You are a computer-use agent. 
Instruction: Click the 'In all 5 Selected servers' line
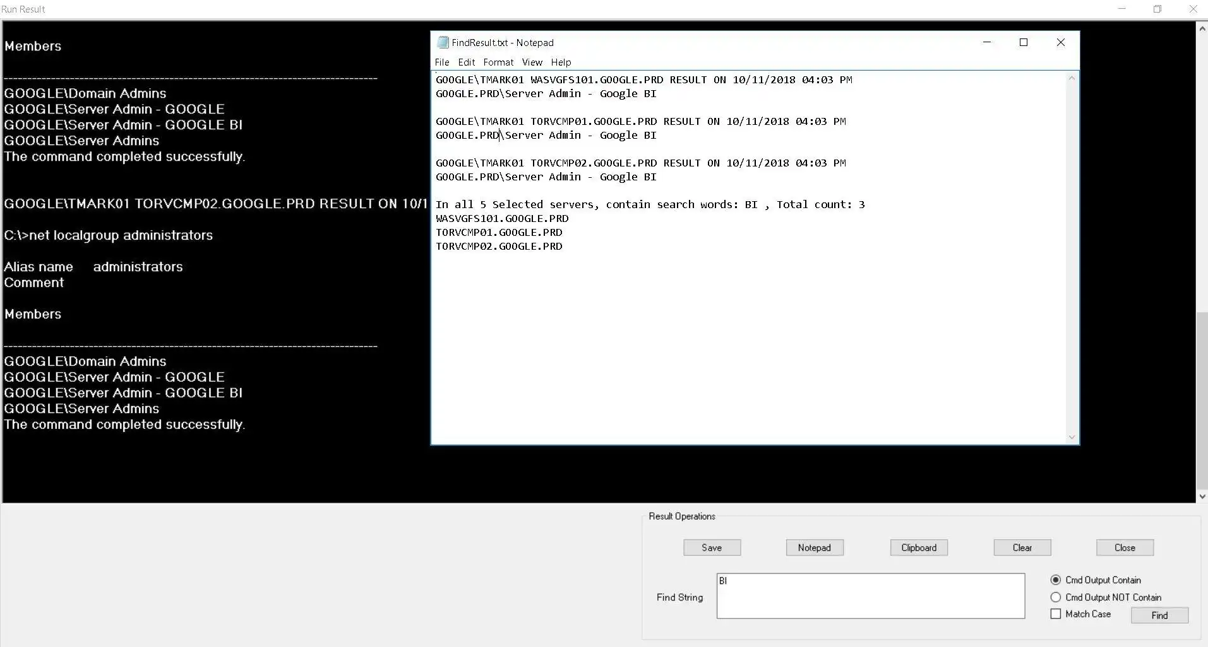click(650, 204)
